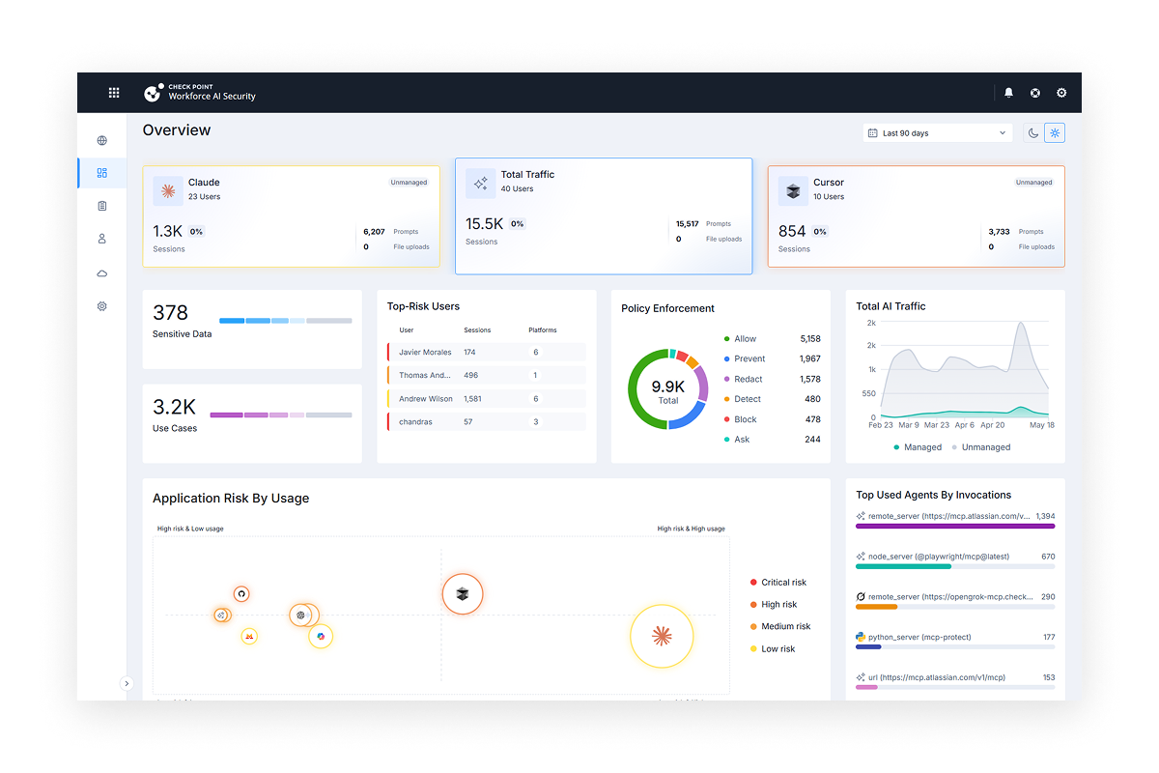This screenshot has width=1159, height=773.
Task: Click the Total AI Traffic area chart
Action: 965,372
